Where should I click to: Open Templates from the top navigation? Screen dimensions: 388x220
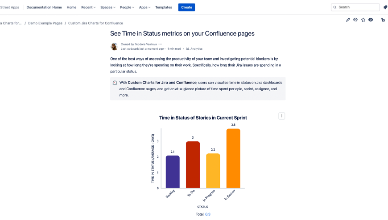tap(163, 7)
